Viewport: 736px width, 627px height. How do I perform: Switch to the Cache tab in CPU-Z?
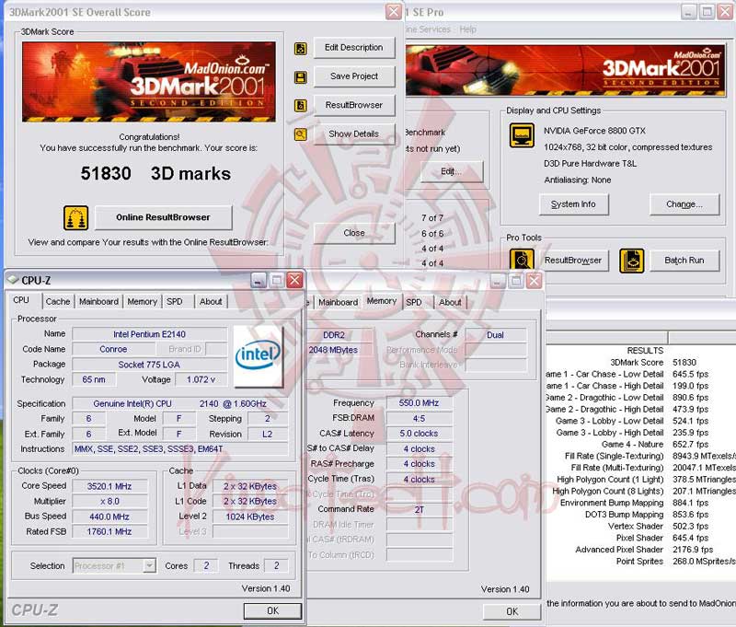coord(58,301)
